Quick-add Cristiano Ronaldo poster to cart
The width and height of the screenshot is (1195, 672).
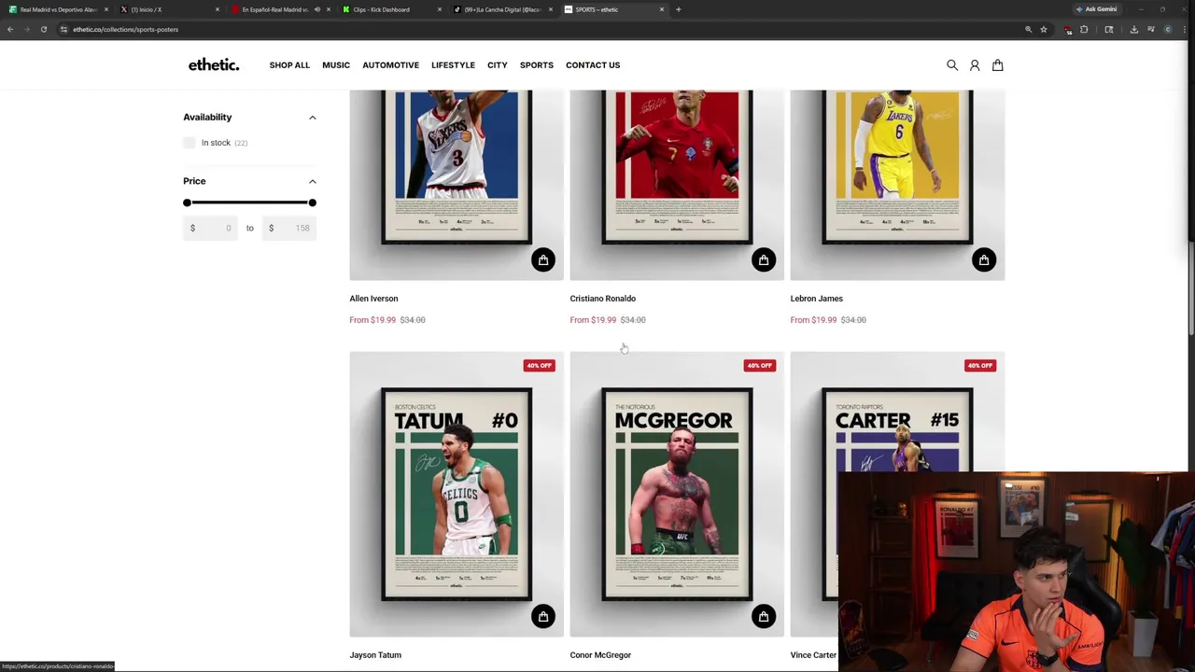click(x=764, y=259)
